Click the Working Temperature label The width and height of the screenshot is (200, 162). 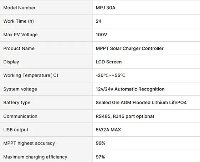31,75
